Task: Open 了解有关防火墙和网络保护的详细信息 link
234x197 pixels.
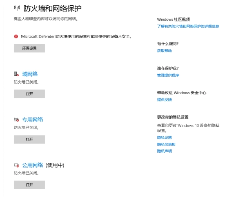Action: tap(188, 26)
